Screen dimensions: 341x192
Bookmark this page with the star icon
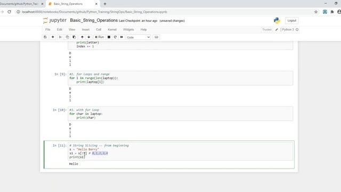coord(316,12)
